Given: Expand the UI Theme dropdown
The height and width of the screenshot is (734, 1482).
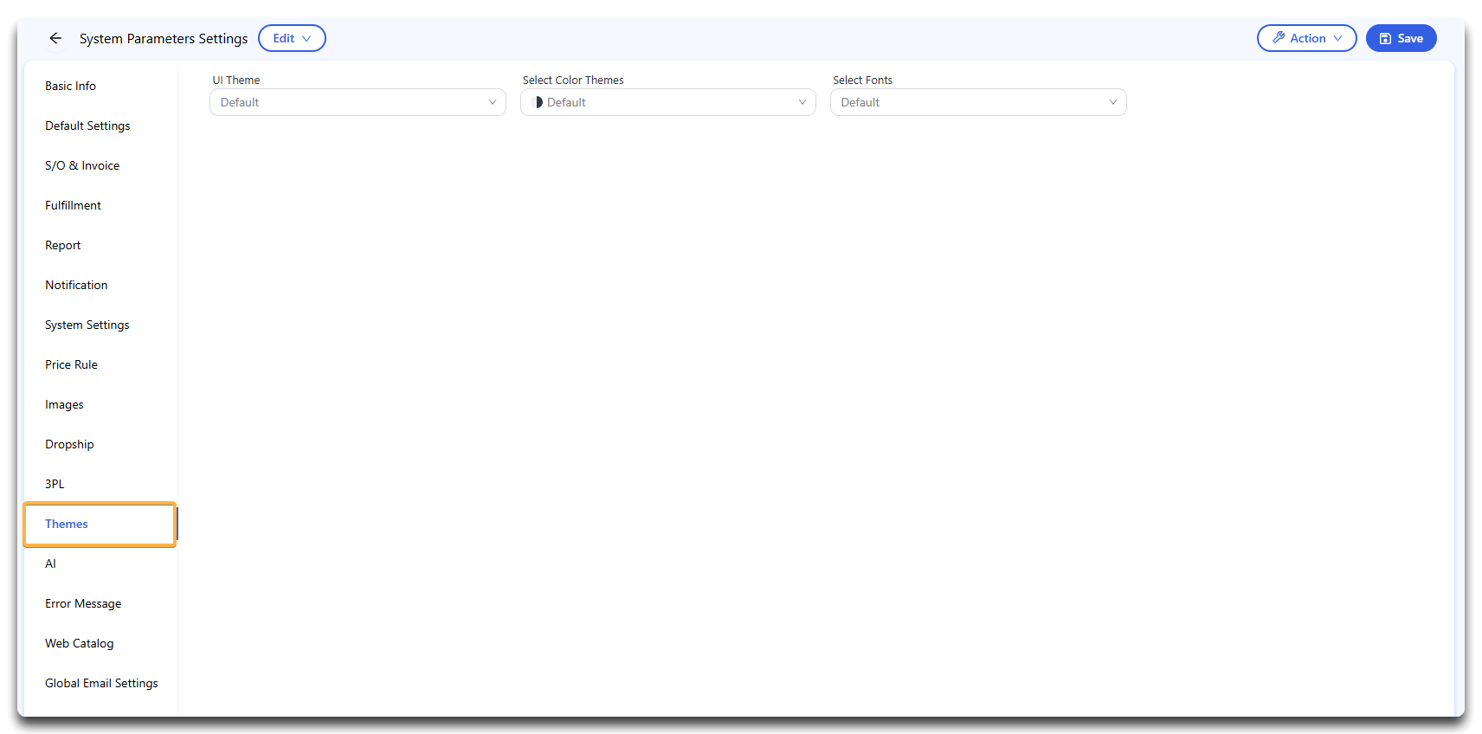Looking at the screenshot, I should (358, 102).
